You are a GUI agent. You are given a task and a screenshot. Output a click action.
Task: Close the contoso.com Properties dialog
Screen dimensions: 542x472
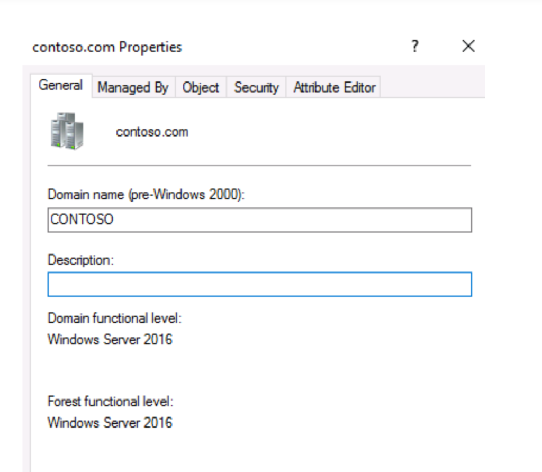tap(468, 47)
